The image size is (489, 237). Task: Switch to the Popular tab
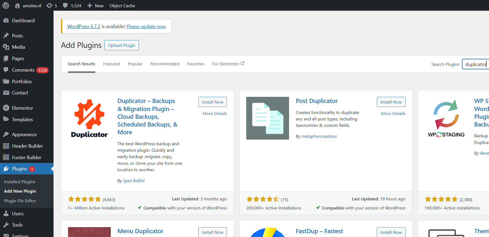pyautogui.click(x=135, y=64)
